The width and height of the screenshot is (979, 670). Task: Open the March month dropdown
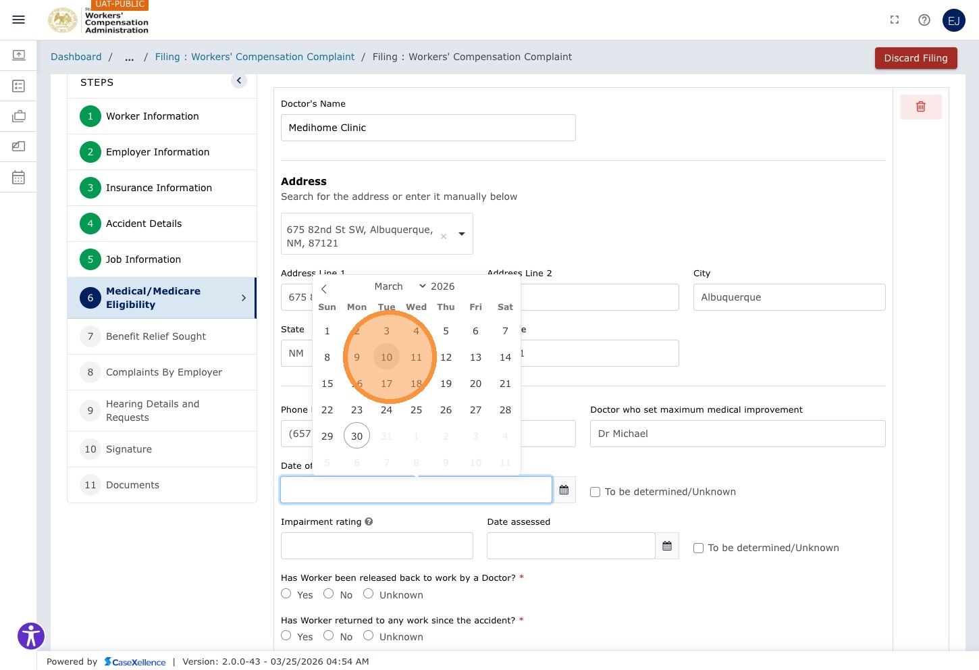(400, 286)
